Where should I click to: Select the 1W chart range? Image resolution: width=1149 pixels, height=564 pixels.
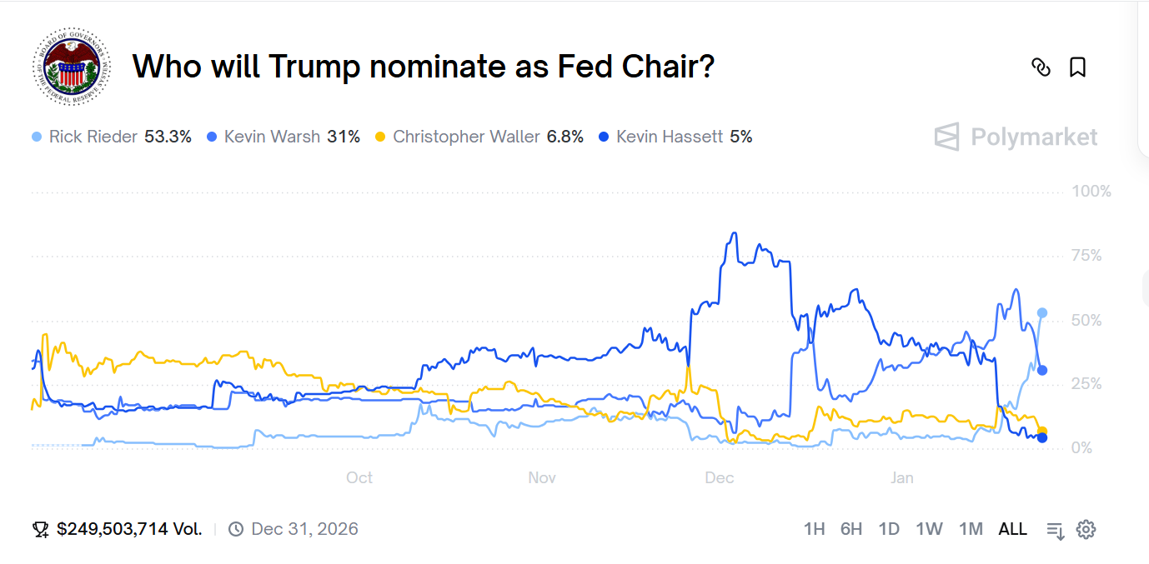[x=929, y=529]
